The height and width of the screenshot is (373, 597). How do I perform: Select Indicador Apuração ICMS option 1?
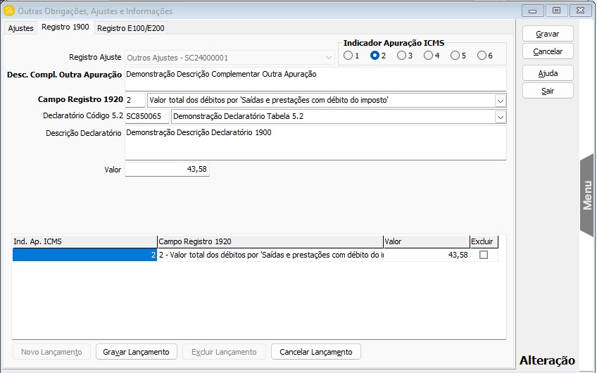pos(348,56)
